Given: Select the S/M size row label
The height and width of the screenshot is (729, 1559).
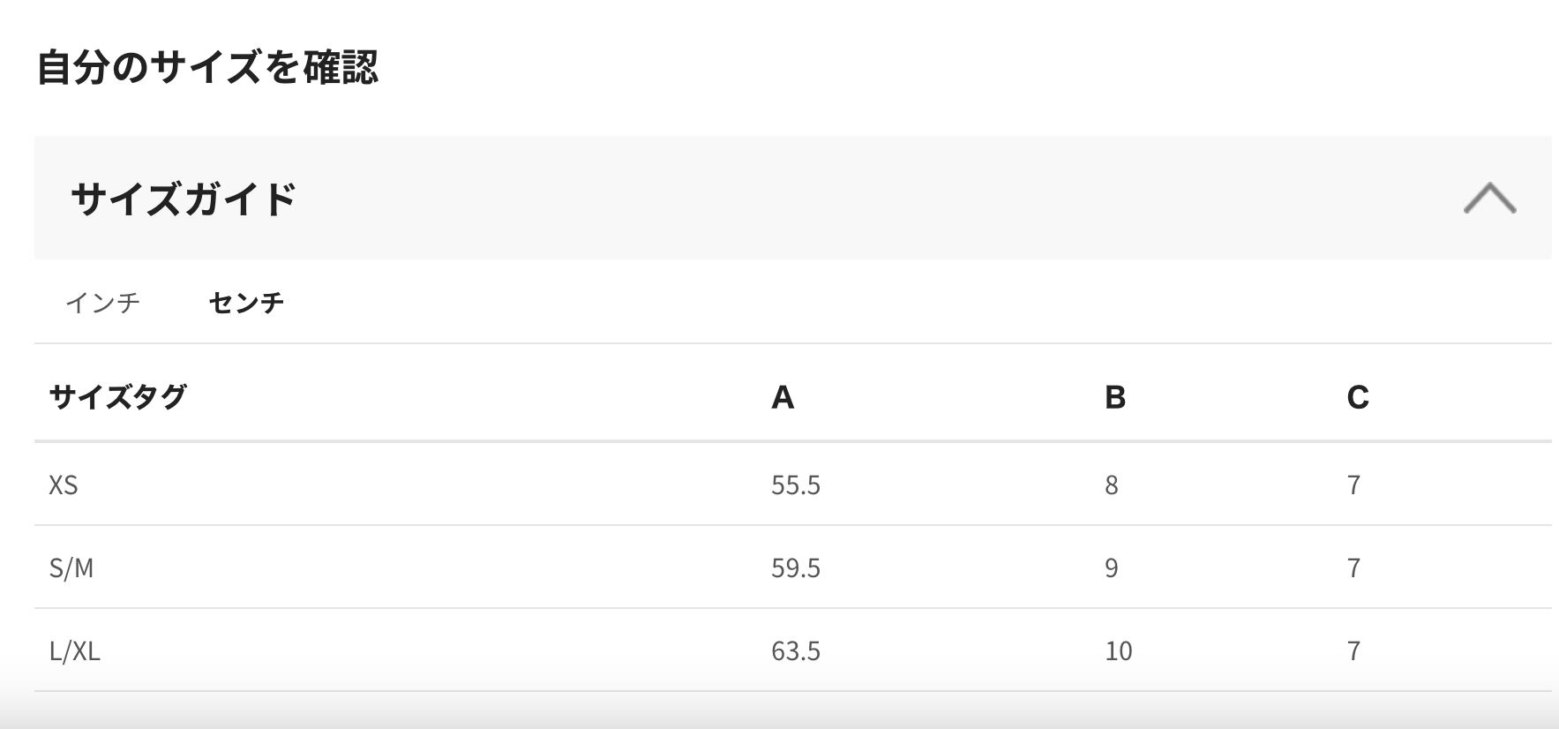Looking at the screenshot, I should (71, 567).
